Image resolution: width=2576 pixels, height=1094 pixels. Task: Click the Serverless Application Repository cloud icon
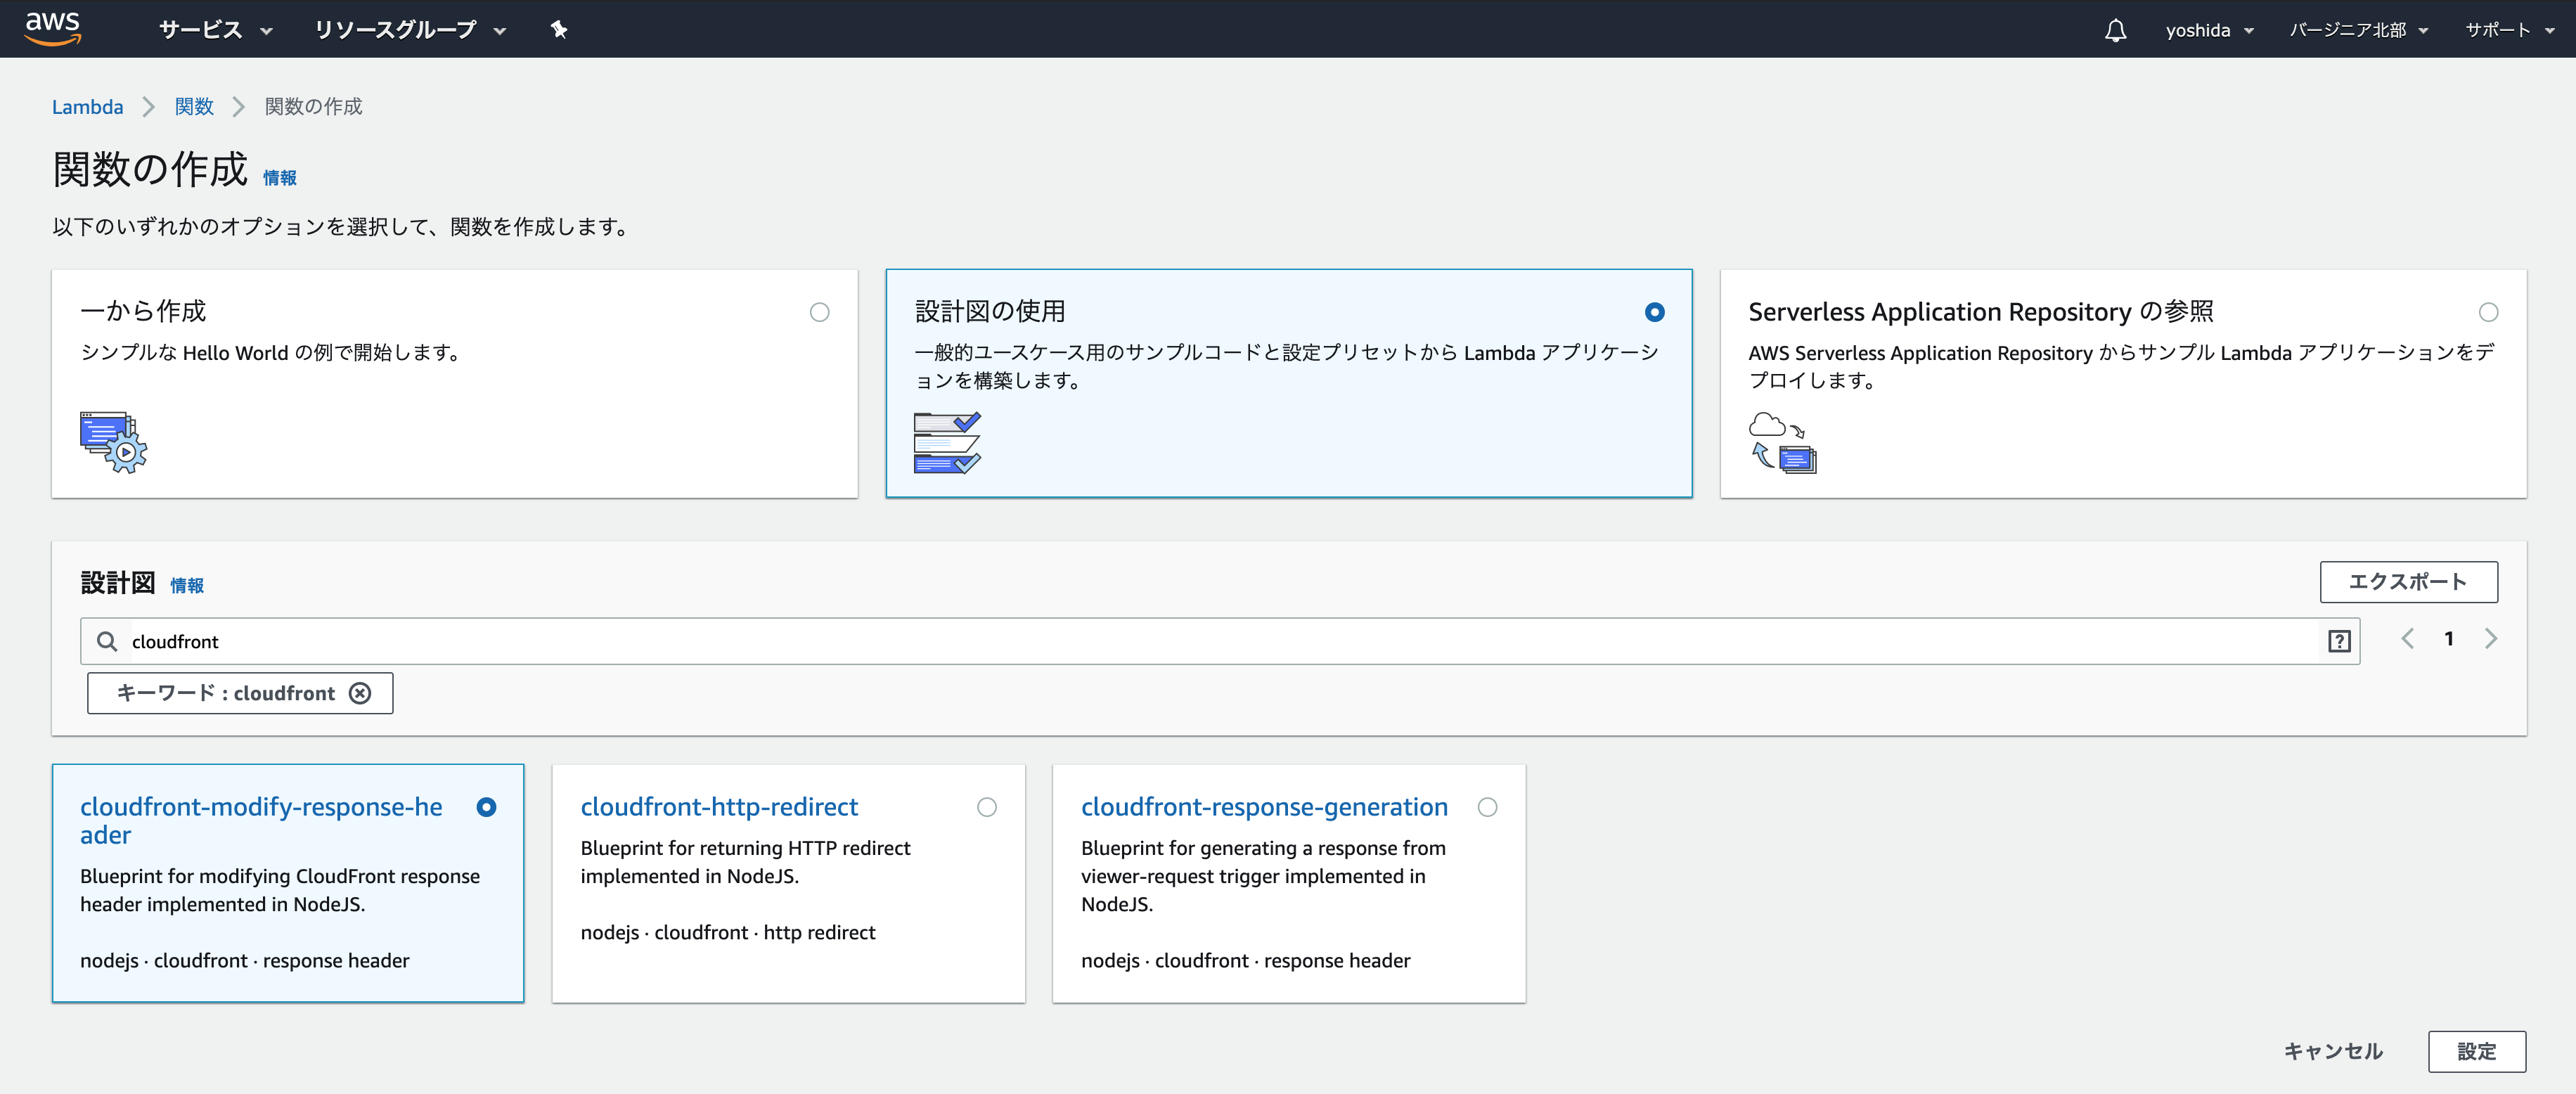[1782, 442]
